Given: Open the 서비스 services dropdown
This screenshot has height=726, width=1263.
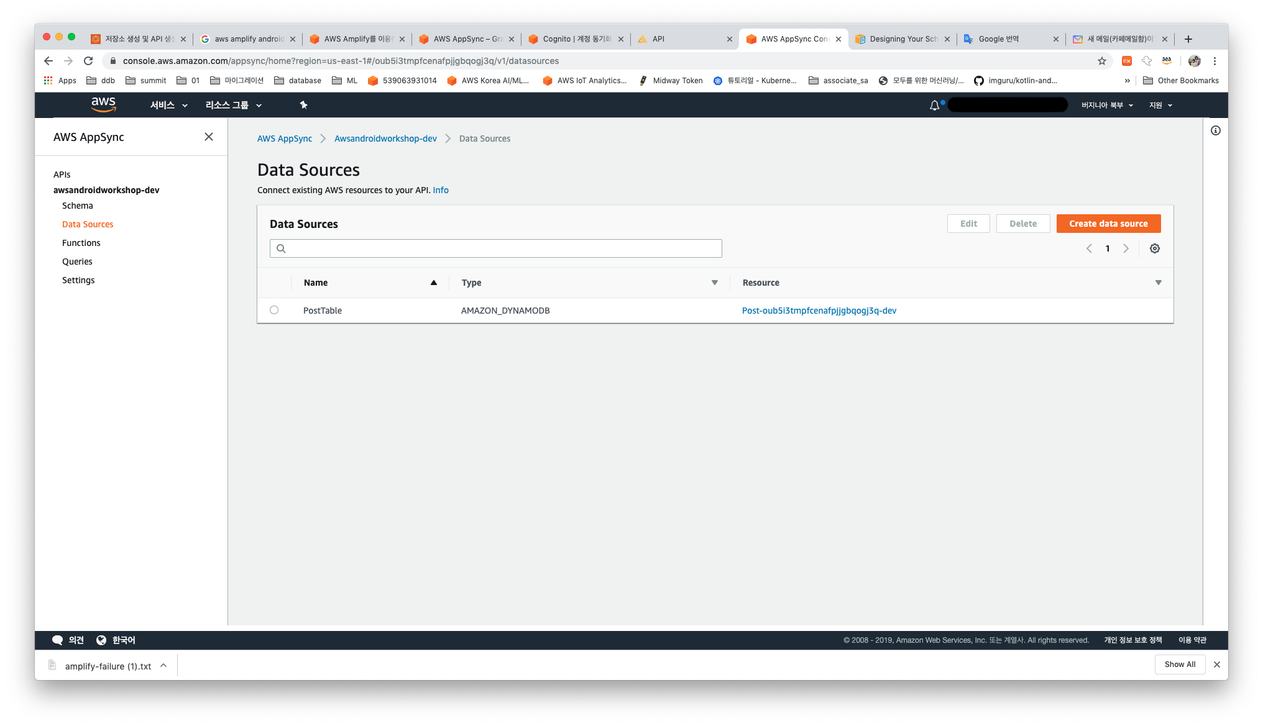Looking at the screenshot, I should [169, 106].
